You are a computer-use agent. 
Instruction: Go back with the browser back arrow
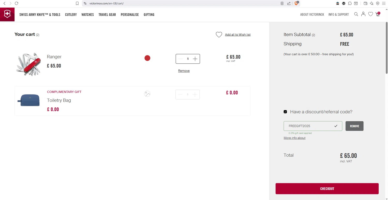pos(4,3)
